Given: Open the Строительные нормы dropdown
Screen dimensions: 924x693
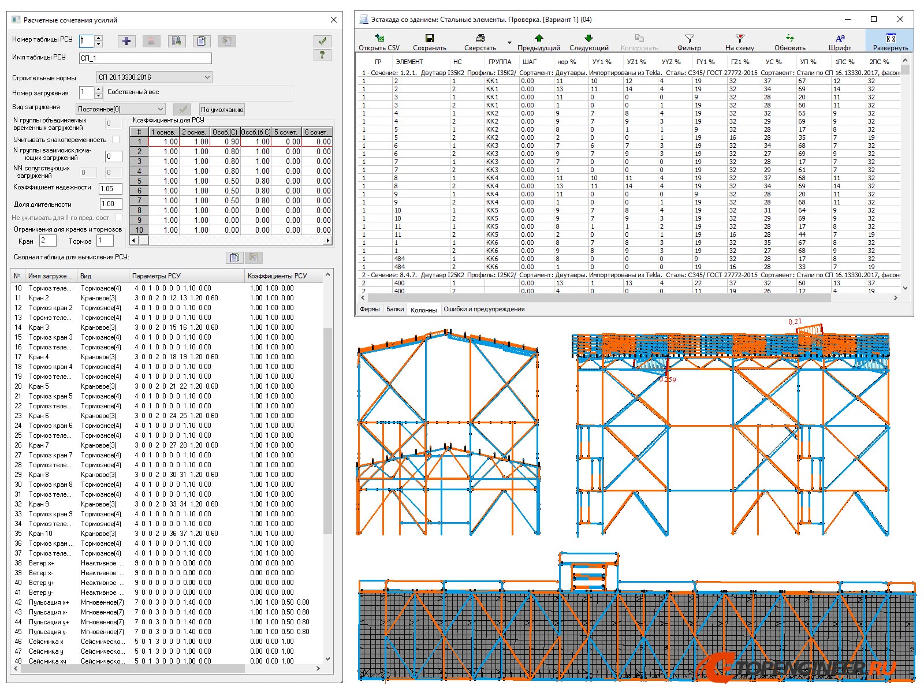Looking at the screenshot, I should tap(208, 77).
